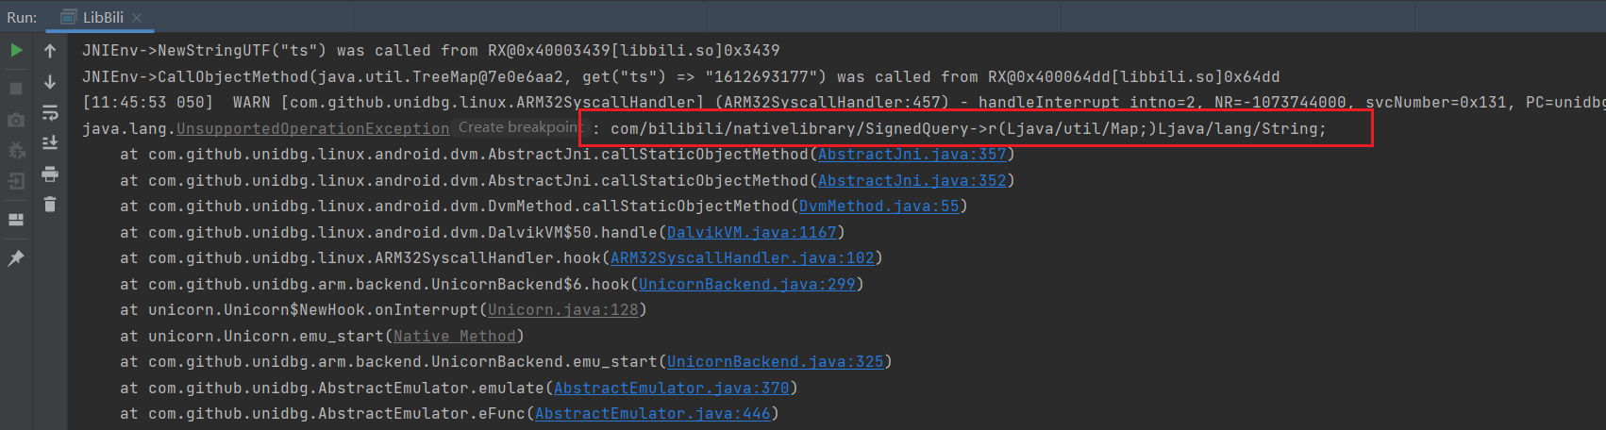Click Down the Stack Trace arrow
Image resolution: width=1606 pixels, height=430 pixels.
coord(50,82)
